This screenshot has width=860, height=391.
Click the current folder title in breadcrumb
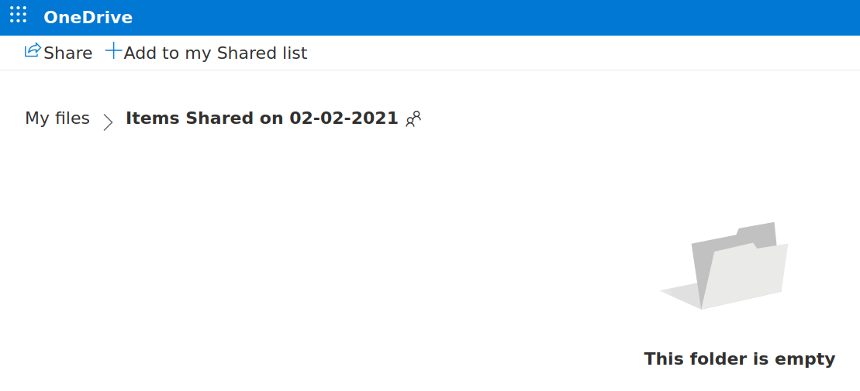tap(261, 118)
